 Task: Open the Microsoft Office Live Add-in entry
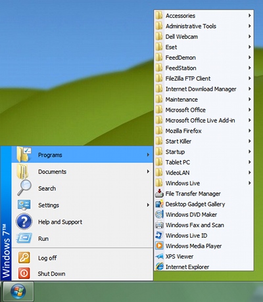coord(204,120)
